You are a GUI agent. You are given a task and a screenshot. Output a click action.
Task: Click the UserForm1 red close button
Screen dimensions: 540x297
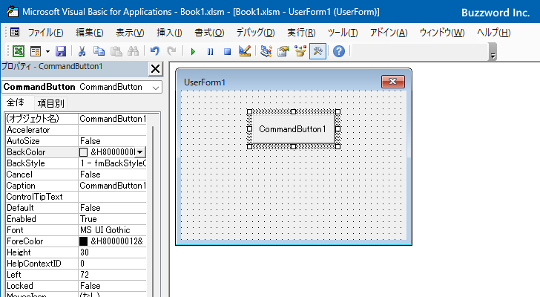tap(393, 82)
